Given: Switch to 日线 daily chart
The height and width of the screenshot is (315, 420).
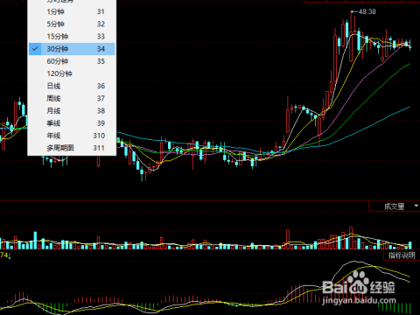Looking at the screenshot, I should tap(72, 86).
